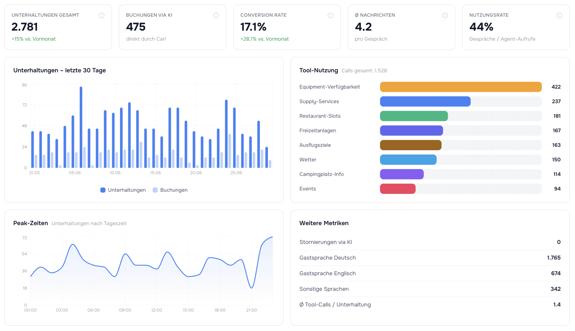Image resolution: width=575 pixels, height=331 pixels.
Task: Click the purple Campingplatz-Info bar
Action: coord(402,174)
